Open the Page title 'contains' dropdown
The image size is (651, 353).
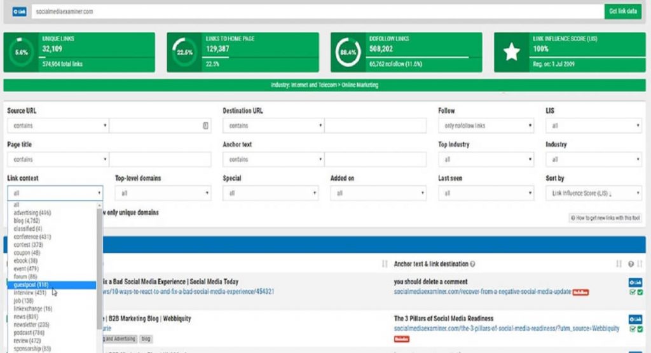click(x=58, y=160)
